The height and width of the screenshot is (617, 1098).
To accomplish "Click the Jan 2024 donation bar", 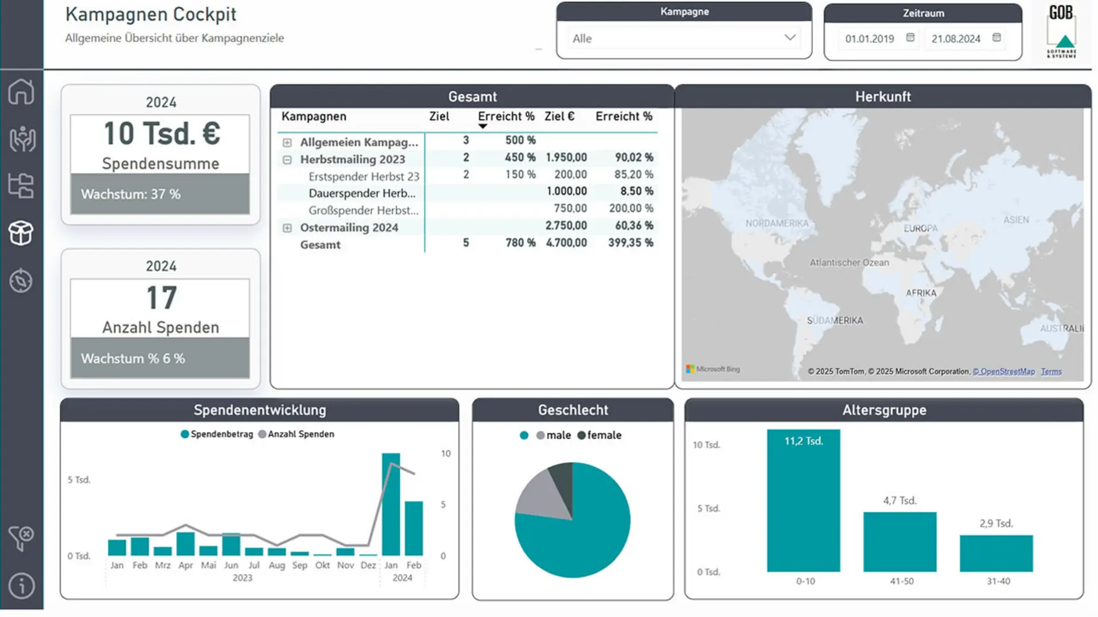I will [391, 504].
